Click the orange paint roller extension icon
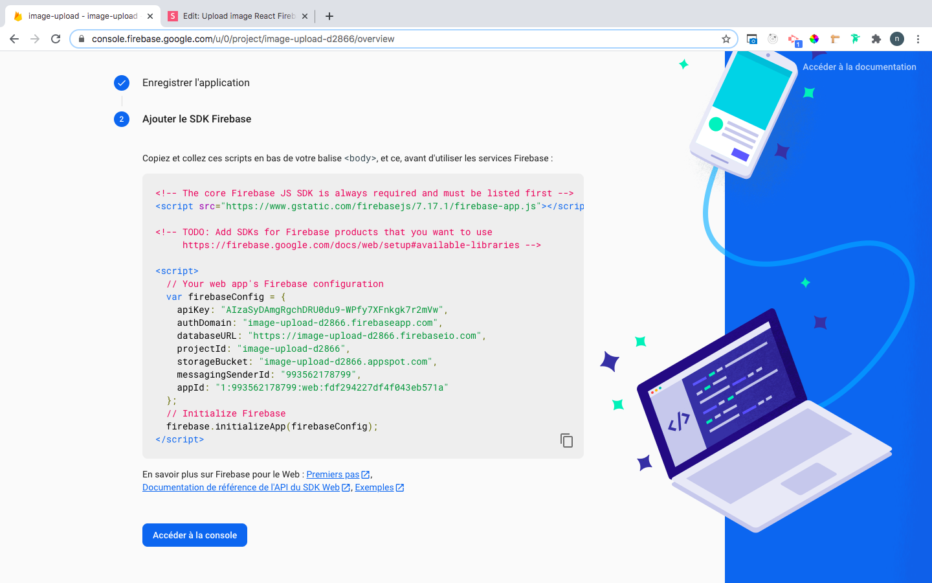932x583 pixels. coord(835,39)
